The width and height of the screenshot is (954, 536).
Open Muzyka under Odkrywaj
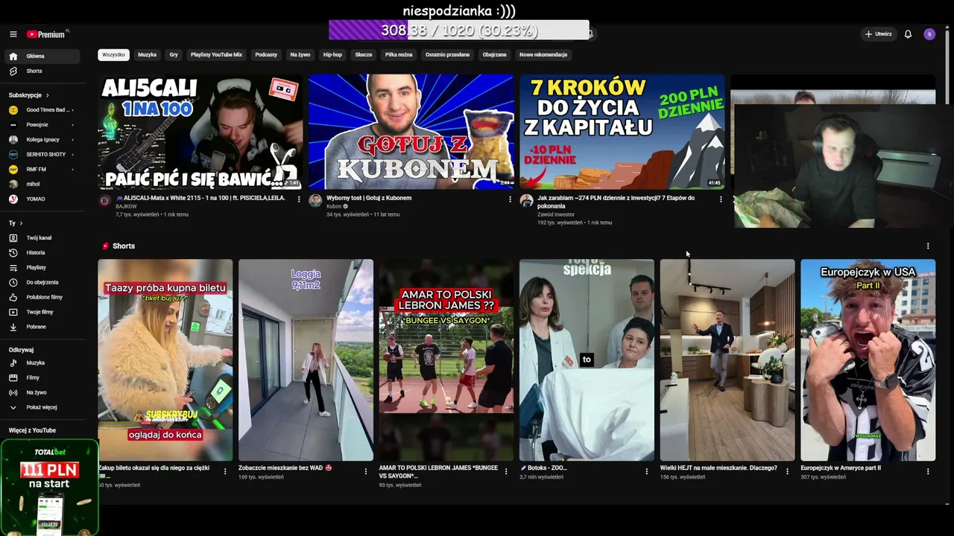pos(42,363)
